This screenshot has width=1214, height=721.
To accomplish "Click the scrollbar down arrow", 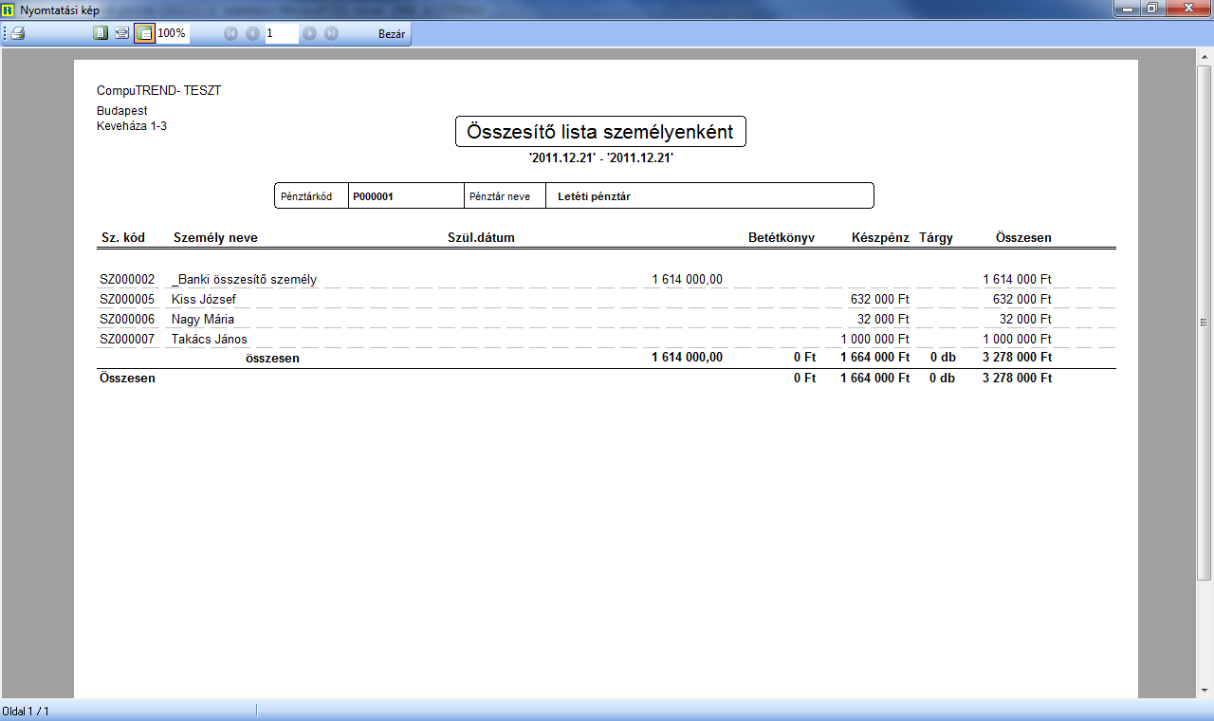I will 1205,690.
